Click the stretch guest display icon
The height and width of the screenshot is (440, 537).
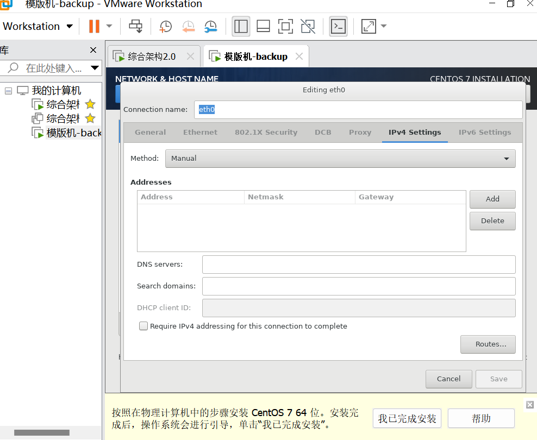coord(369,26)
